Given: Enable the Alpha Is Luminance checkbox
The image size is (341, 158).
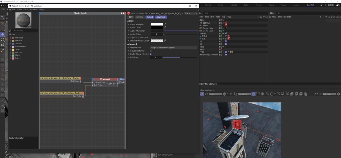Looking at the screenshot, I should [x=152, y=38].
